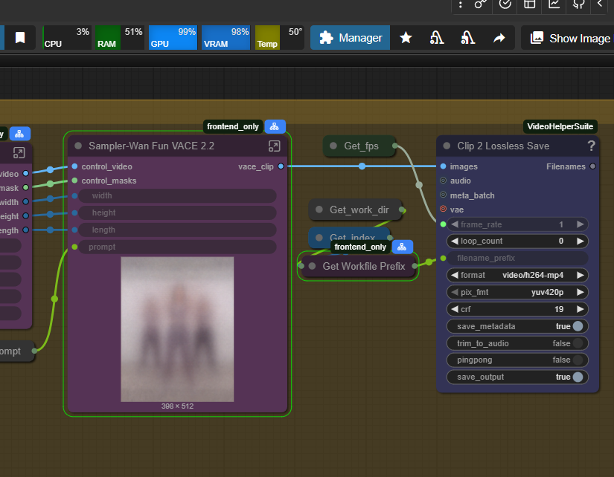Click the bookmark icon in toolbar
Viewport: 614px width, 477px height.
pos(20,38)
